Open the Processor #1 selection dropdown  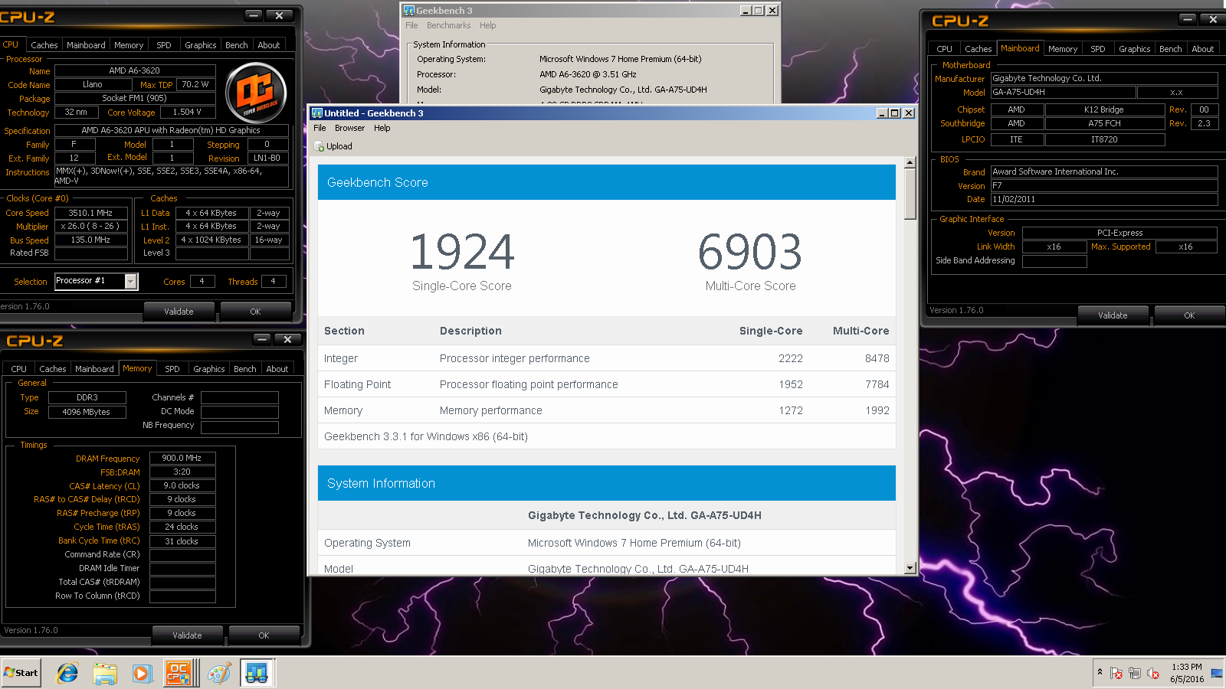pyautogui.click(x=131, y=281)
